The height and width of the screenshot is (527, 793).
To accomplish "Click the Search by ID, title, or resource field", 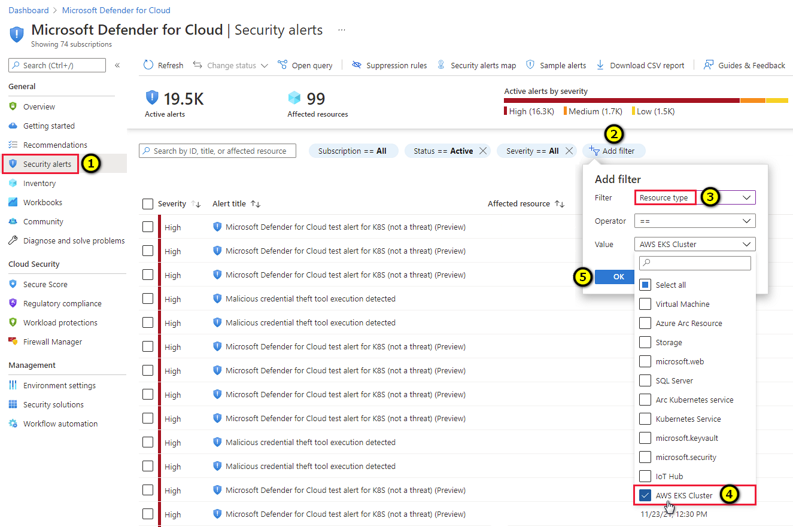I will pyautogui.click(x=217, y=151).
